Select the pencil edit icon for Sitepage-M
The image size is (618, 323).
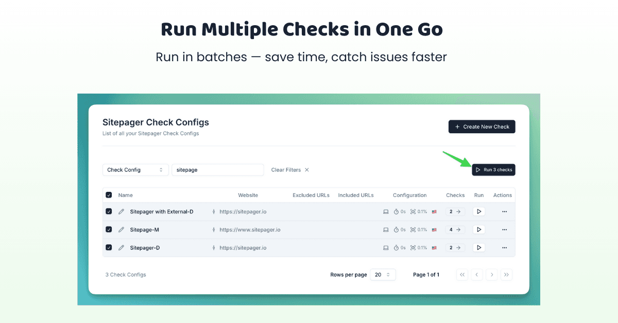coord(121,229)
